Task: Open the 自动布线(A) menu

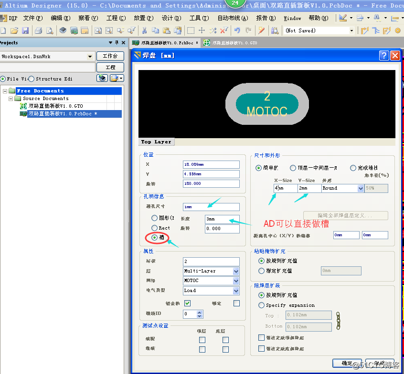Action: tap(233, 18)
